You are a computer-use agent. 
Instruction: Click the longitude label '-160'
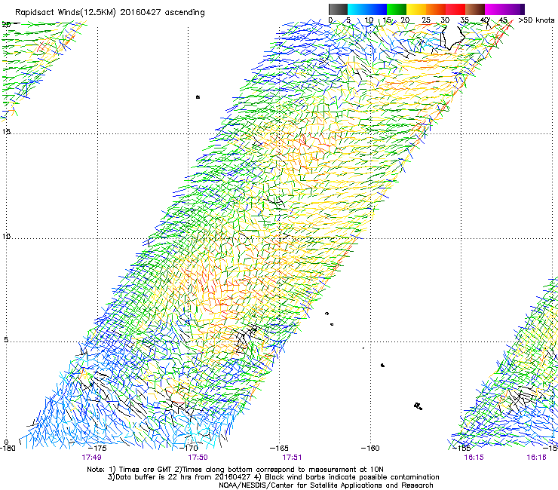[x=370, y=449]
